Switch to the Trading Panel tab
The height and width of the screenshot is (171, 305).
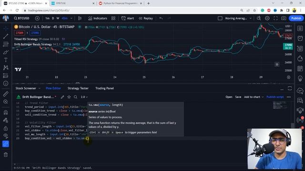104,88
